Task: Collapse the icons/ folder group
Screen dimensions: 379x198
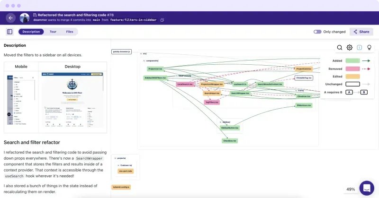Action: [297, 91]
